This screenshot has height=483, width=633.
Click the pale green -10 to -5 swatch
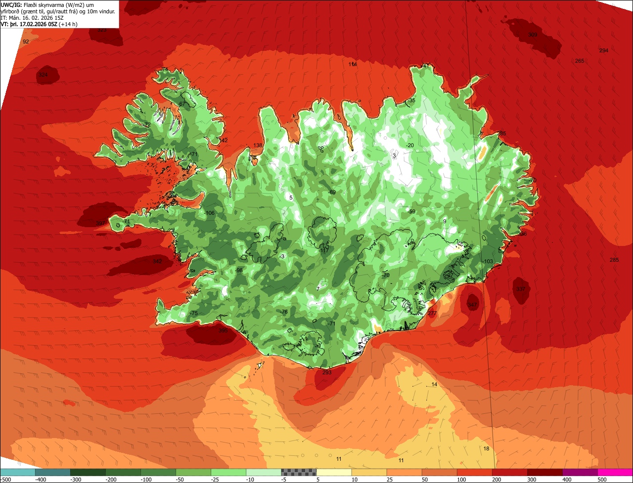(x=264, y=472)
